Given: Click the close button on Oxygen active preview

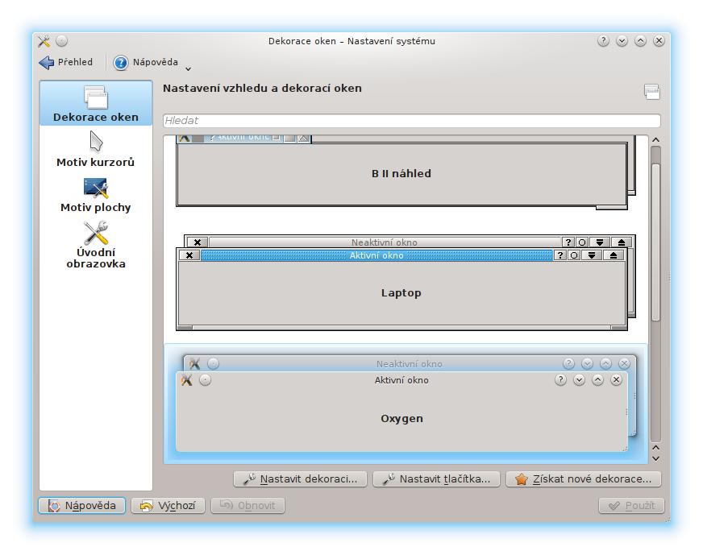Looking at the screenshot, I should point(617,380).
